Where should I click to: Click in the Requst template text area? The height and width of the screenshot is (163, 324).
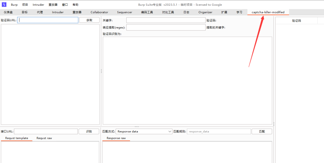pos(50,152)
